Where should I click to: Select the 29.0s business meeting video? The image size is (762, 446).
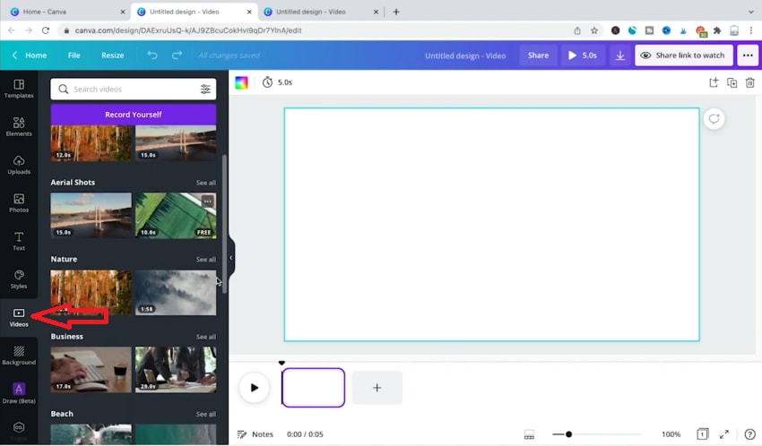pyautogui.click(x=176, y=370)
